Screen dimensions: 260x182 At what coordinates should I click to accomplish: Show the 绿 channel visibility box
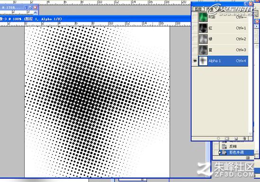click(195, 39)
